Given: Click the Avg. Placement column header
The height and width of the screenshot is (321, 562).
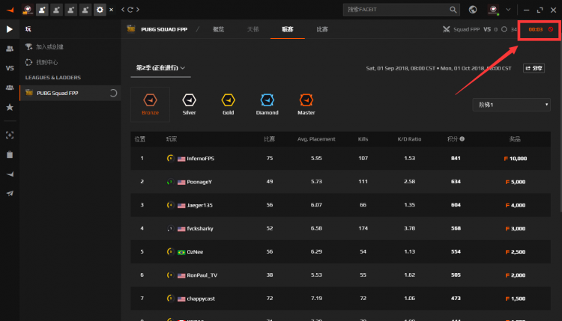Looking at the screenshot, I should click(316, 139).
